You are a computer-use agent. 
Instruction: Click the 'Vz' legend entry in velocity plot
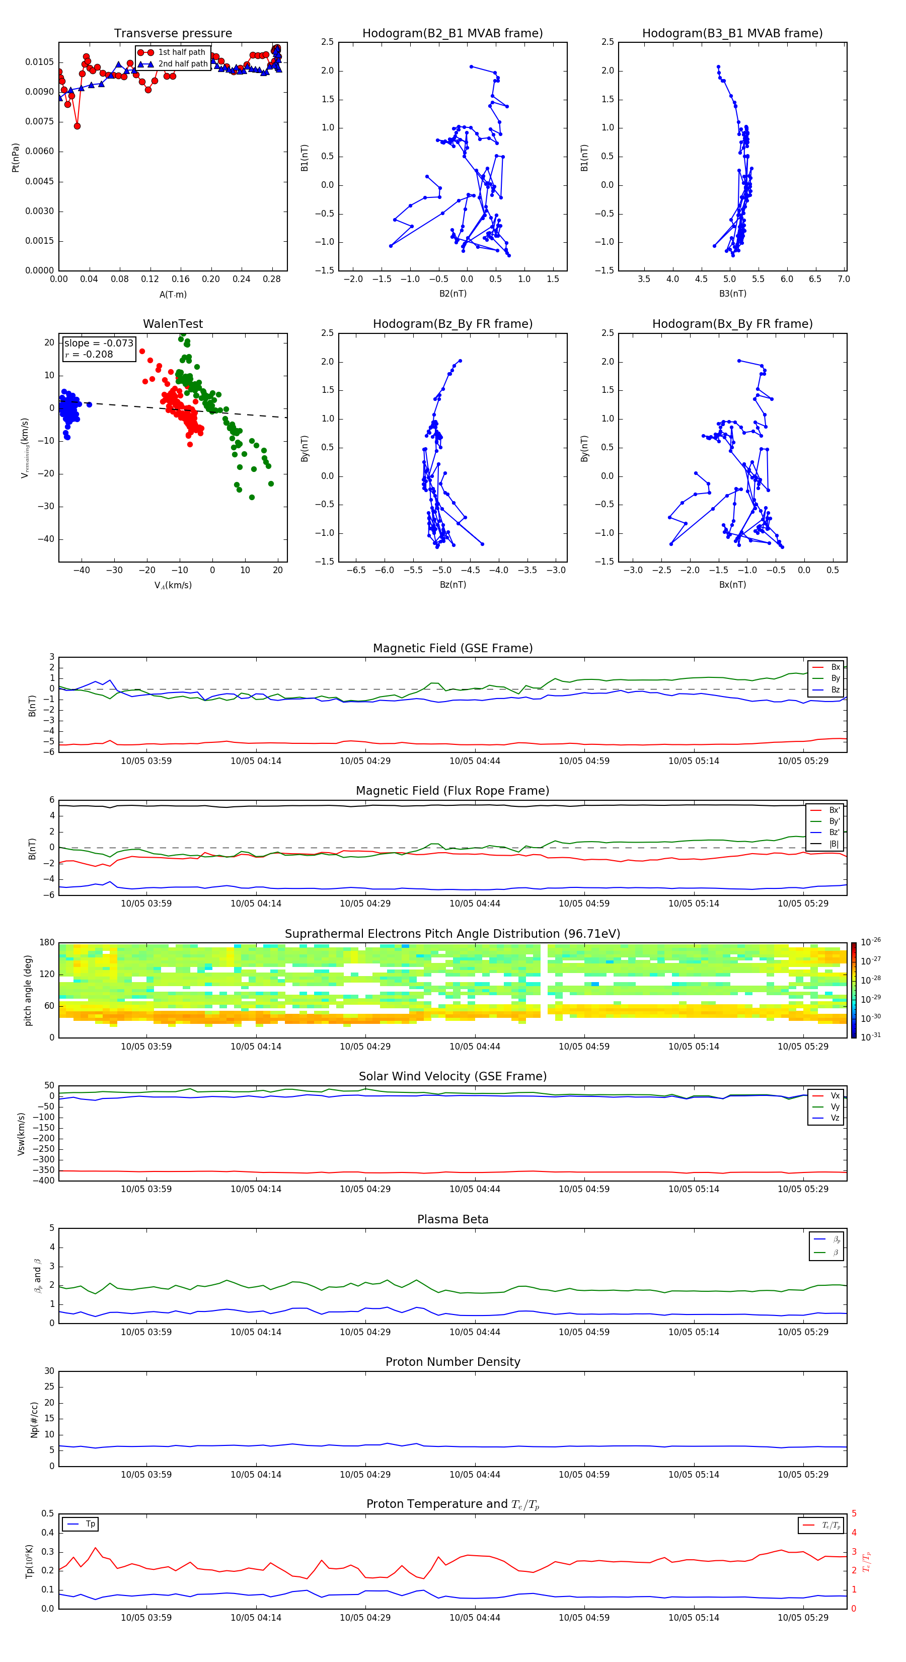pyautogui.click(x=826, y=1118)
